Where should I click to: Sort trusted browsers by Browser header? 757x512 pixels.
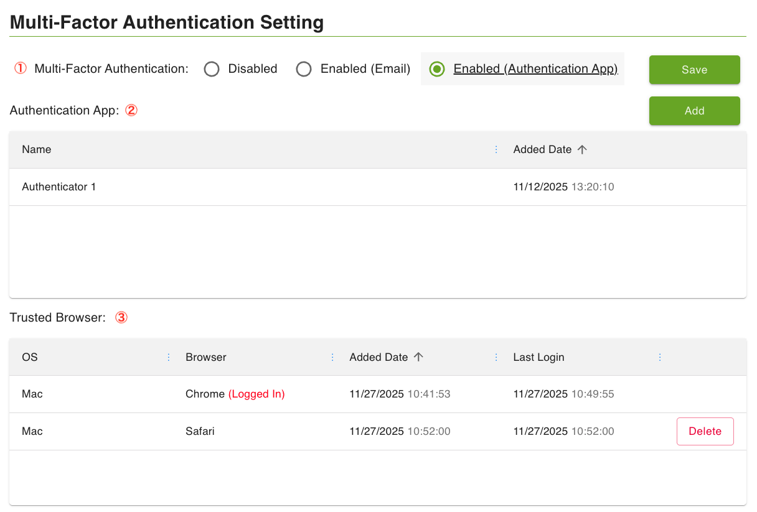(x=206, y=357)
